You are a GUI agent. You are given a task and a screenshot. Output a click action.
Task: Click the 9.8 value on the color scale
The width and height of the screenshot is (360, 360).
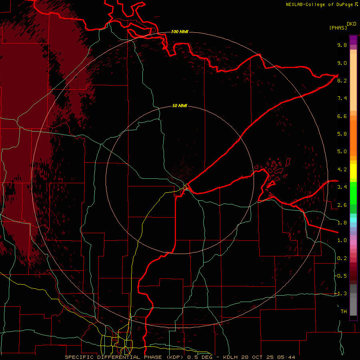pyautogui.click(x=342, y=45)
